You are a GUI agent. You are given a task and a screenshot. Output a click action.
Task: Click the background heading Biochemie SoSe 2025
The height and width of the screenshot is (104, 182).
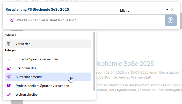pos(125,64)
